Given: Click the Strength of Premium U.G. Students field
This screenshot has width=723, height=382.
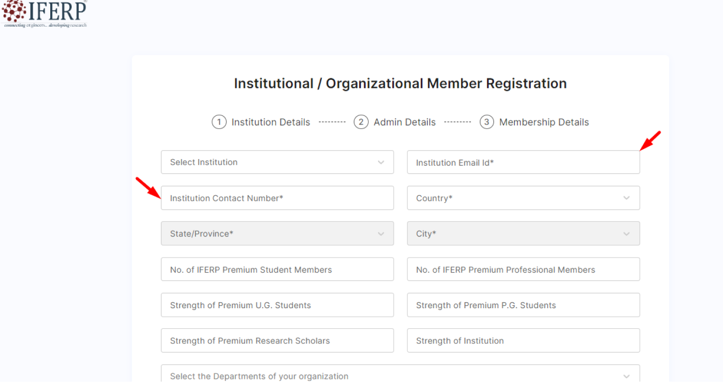Looking at the screenshot, I should 277,305.
